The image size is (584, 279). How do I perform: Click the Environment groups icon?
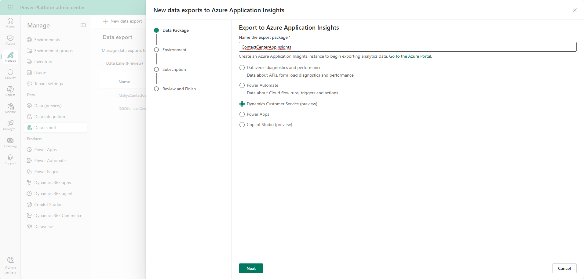pos(29,51)
